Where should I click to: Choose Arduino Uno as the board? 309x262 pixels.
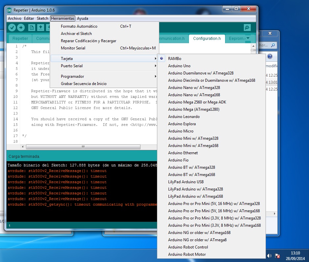[179, 66]
